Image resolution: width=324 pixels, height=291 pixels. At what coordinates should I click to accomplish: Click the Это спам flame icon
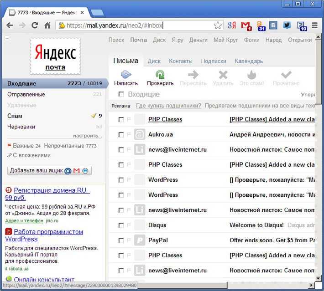[252, 75]
